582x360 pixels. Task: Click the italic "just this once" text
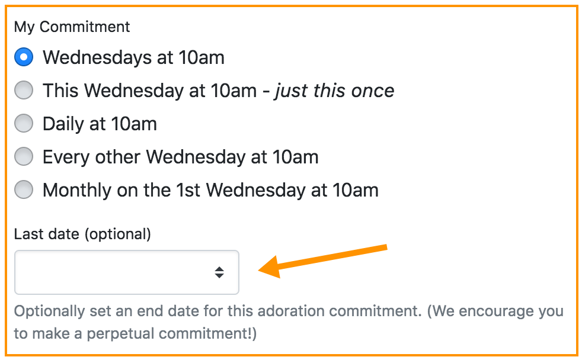pyautogui.click(x=334, y=91)
